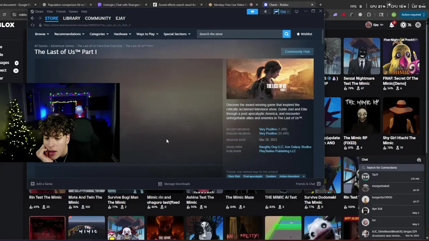Expand the Categories dropdown
This screenshot has width=429, height=241.
coord(99,34)
